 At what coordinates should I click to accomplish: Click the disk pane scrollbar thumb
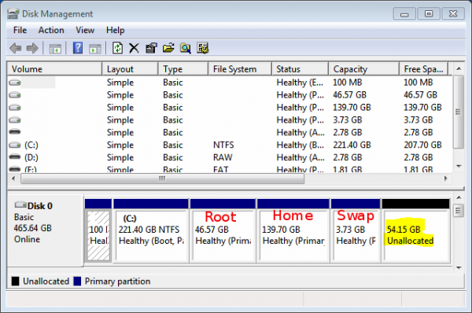(x=459, y=211)
